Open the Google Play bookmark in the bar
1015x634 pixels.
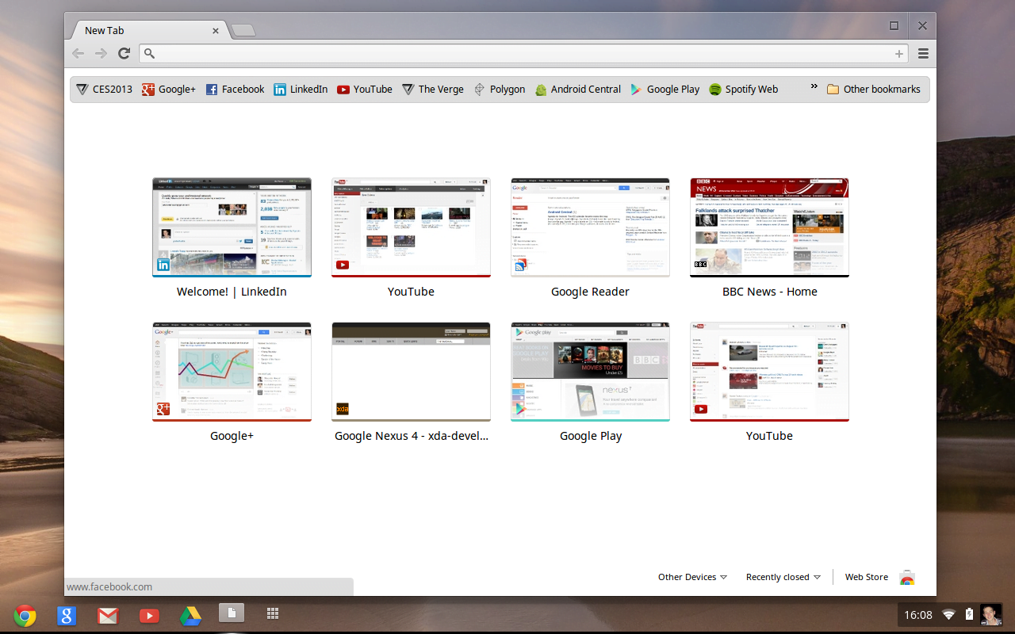[x=665, y=90]
